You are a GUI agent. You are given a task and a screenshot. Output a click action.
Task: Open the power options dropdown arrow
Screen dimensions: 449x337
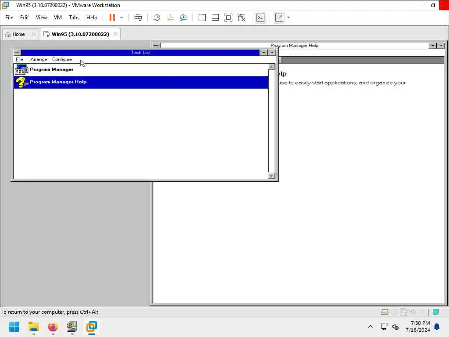click(x=121, y=18)
